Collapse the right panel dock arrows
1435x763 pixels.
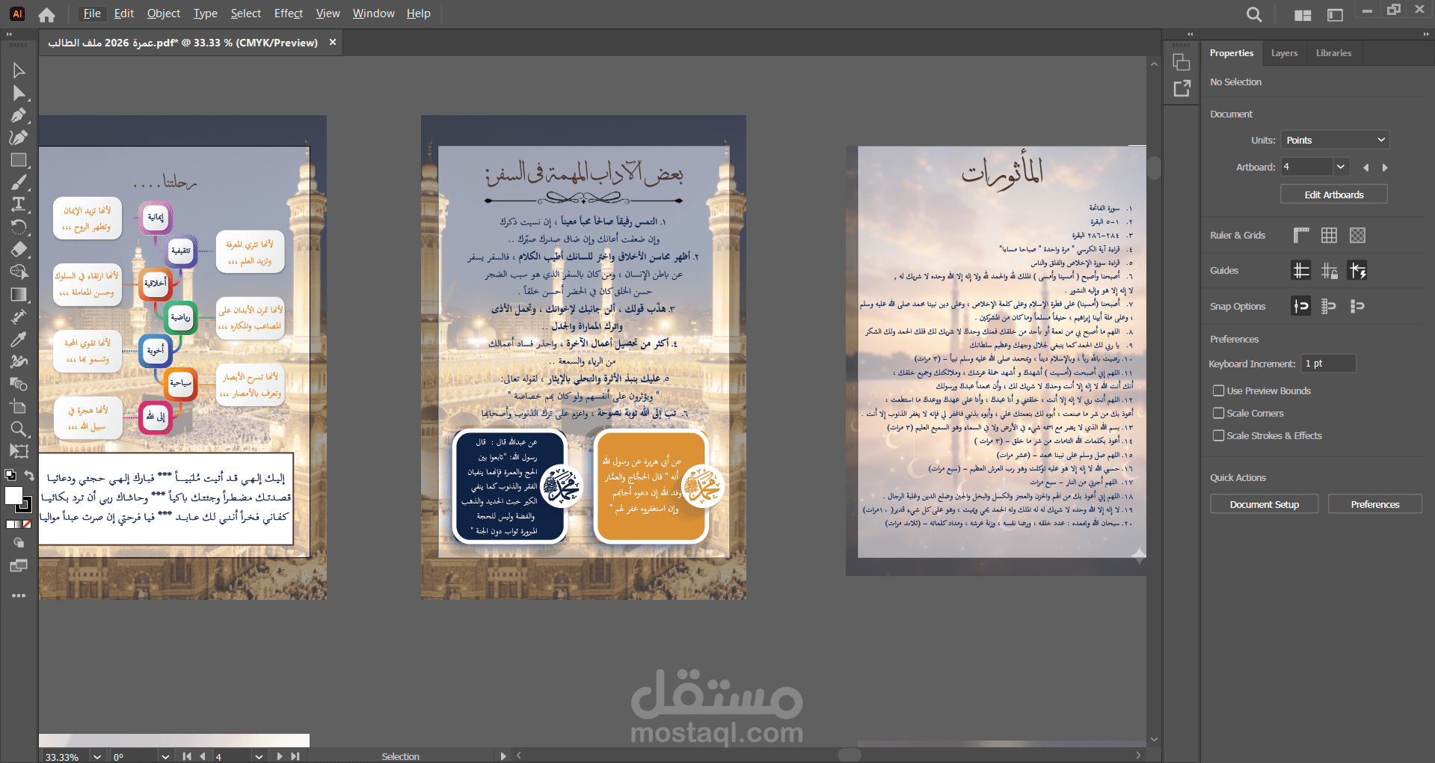[x=1425, y=34]
